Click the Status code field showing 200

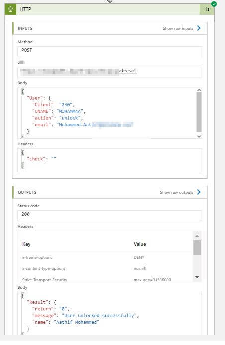110,215
